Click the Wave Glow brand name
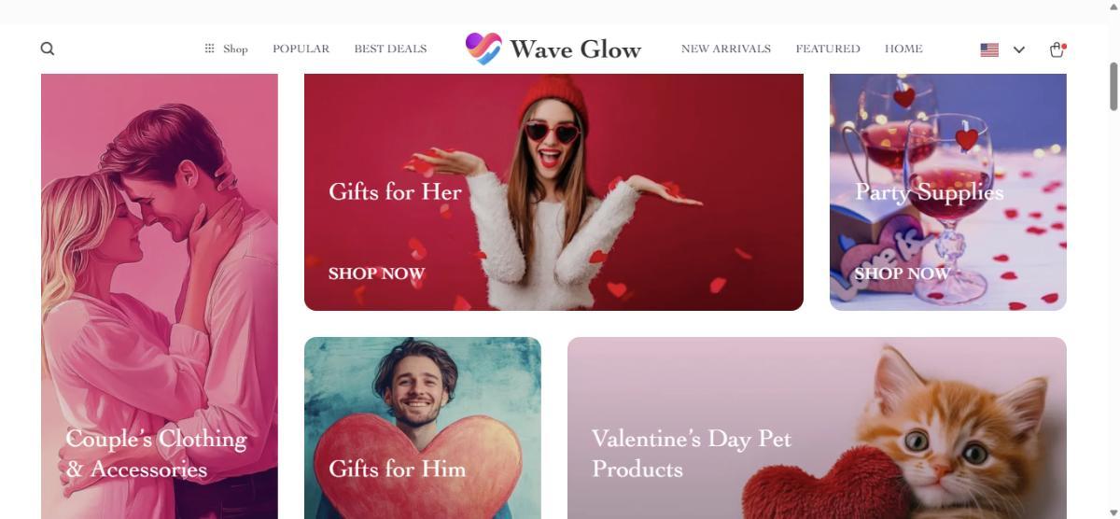 pyautogui.click(x=575, y=49)
